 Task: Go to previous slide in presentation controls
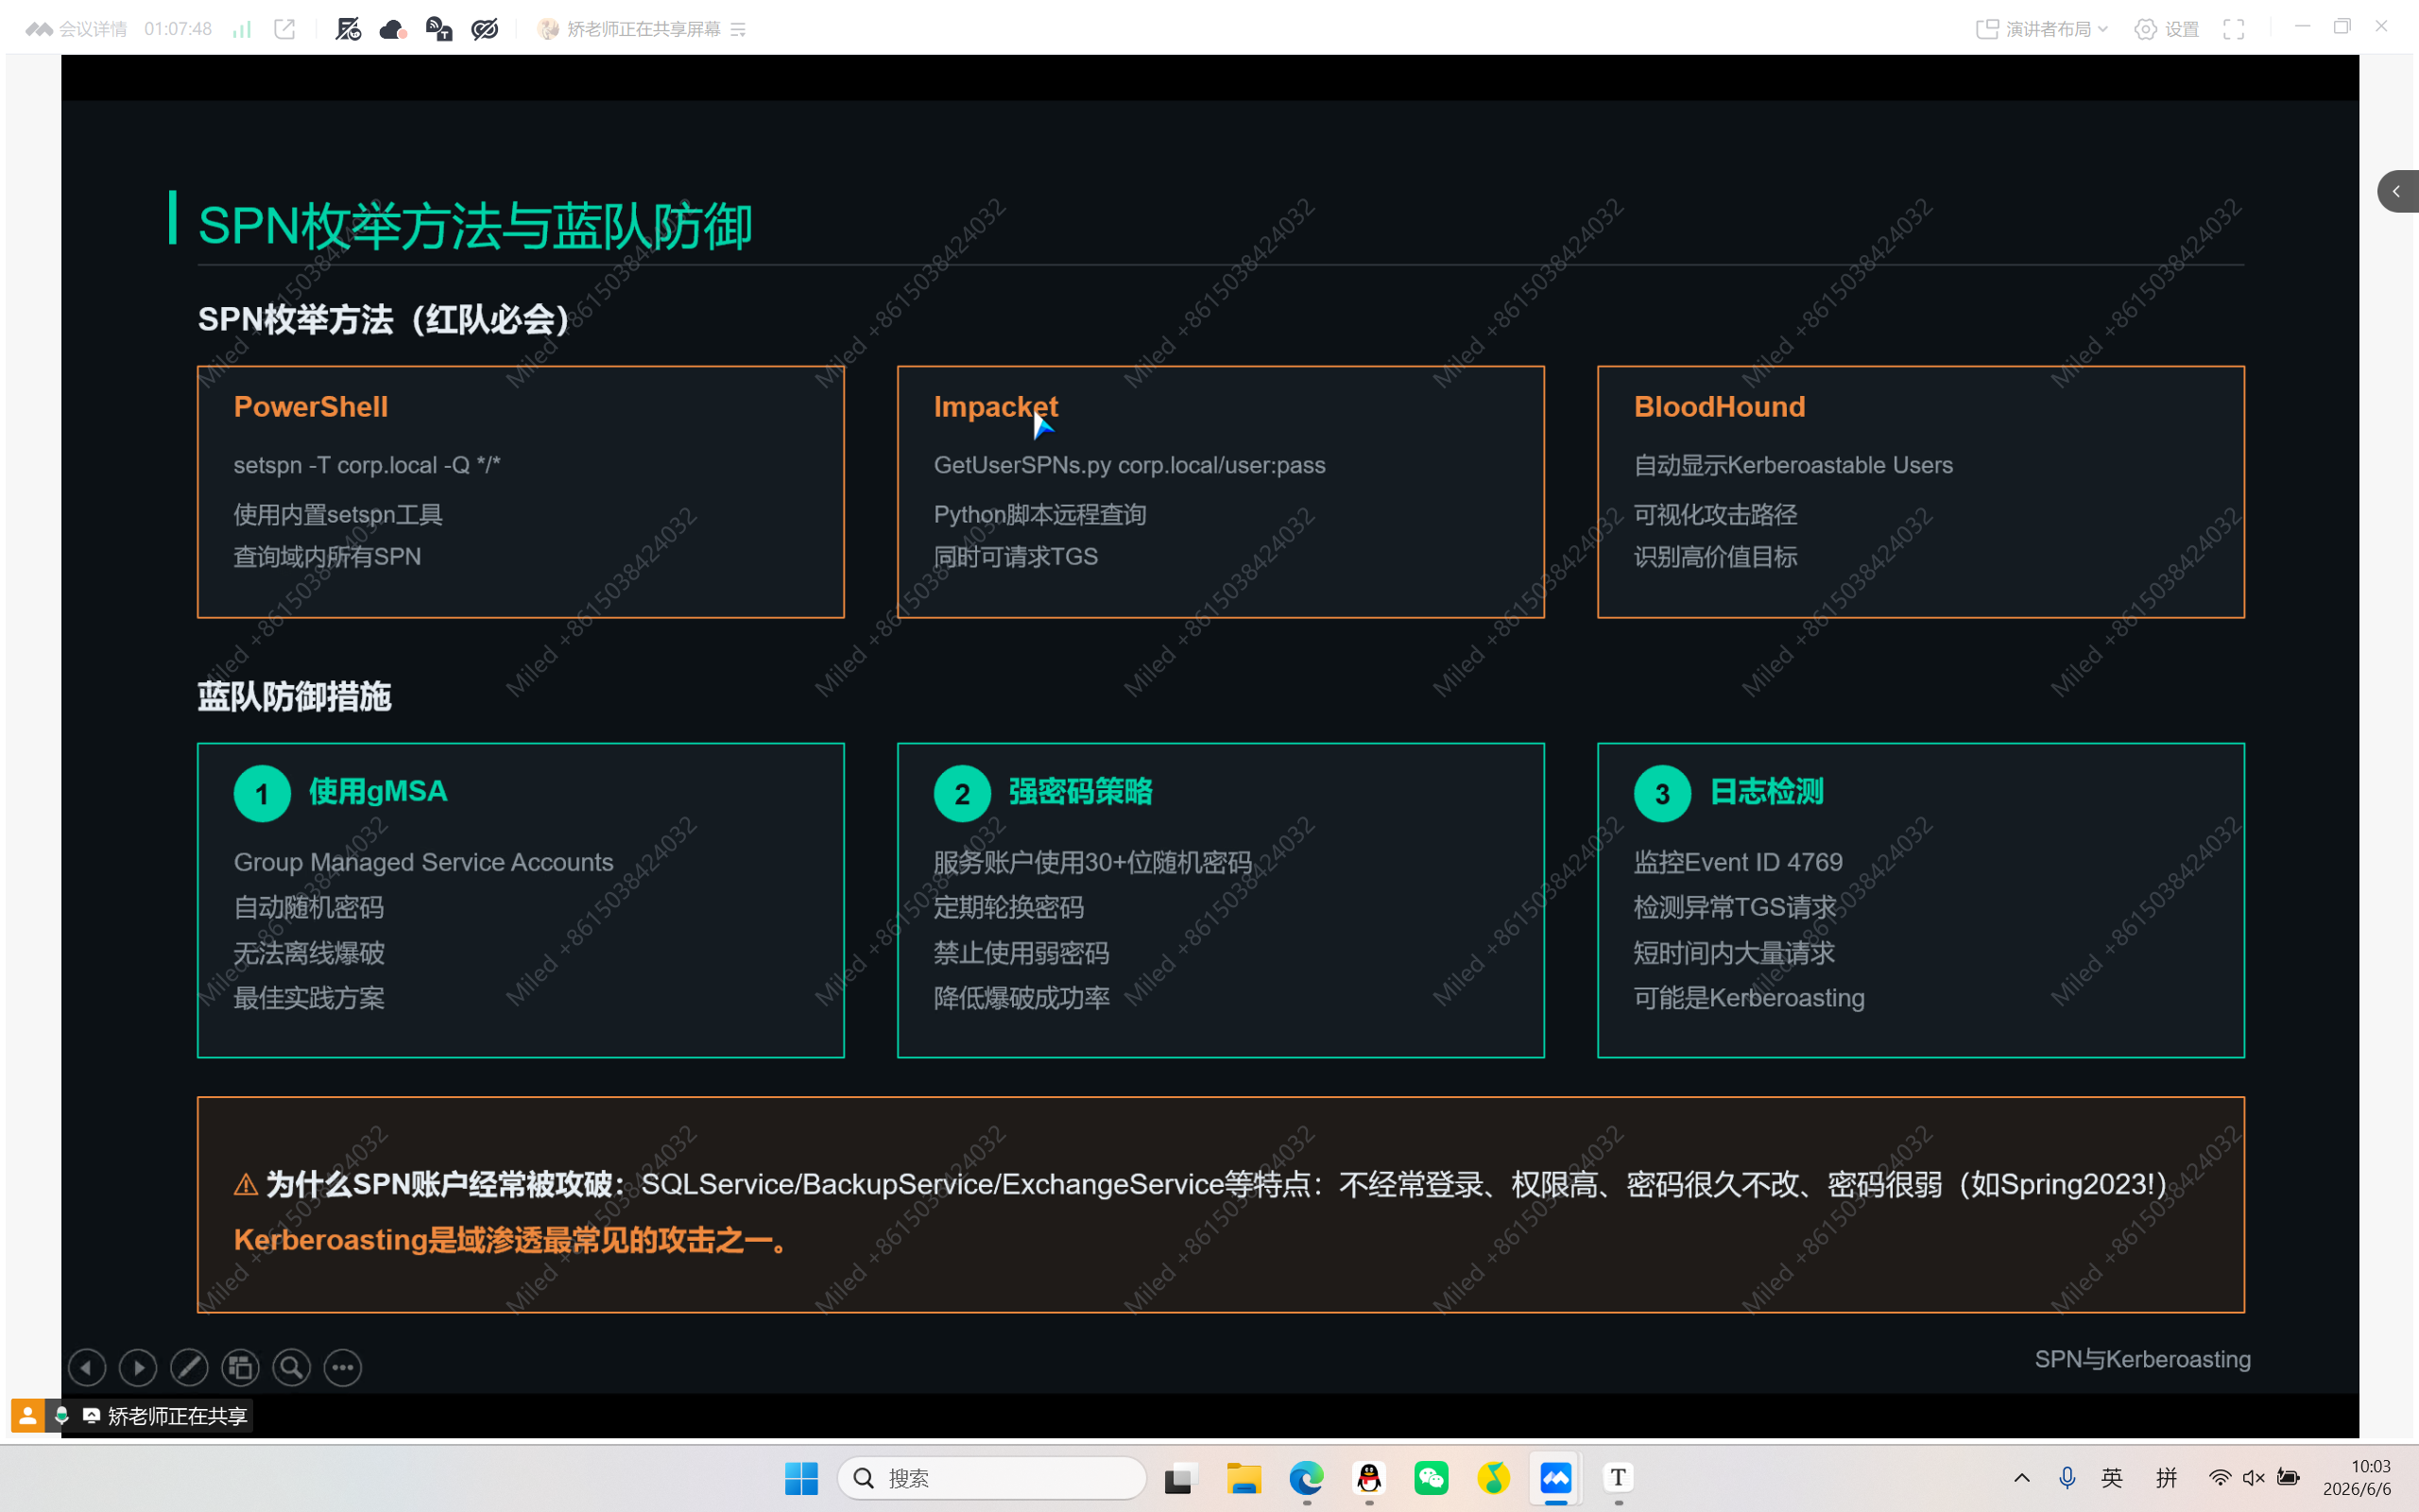click(87, 1367)
